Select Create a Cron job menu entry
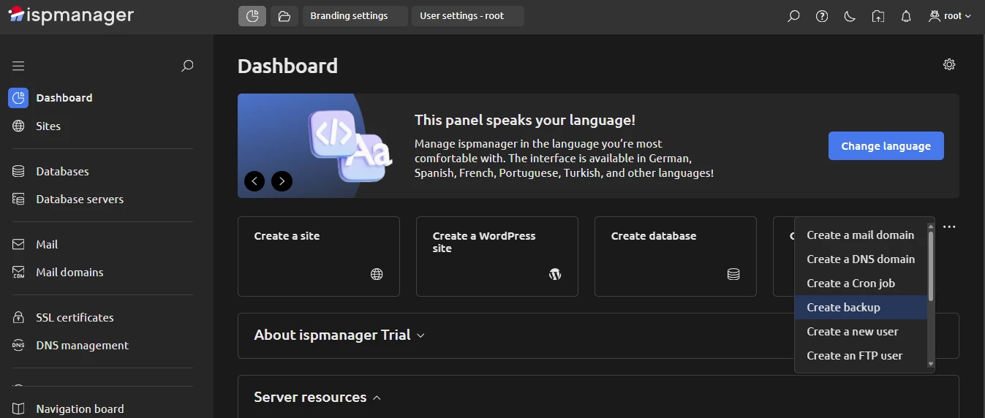 pyautogui.click(x=861, y=284)
